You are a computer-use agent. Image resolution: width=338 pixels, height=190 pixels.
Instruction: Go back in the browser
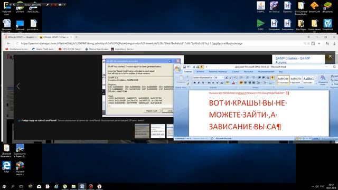pyautogui.click(x=8, y=43)
